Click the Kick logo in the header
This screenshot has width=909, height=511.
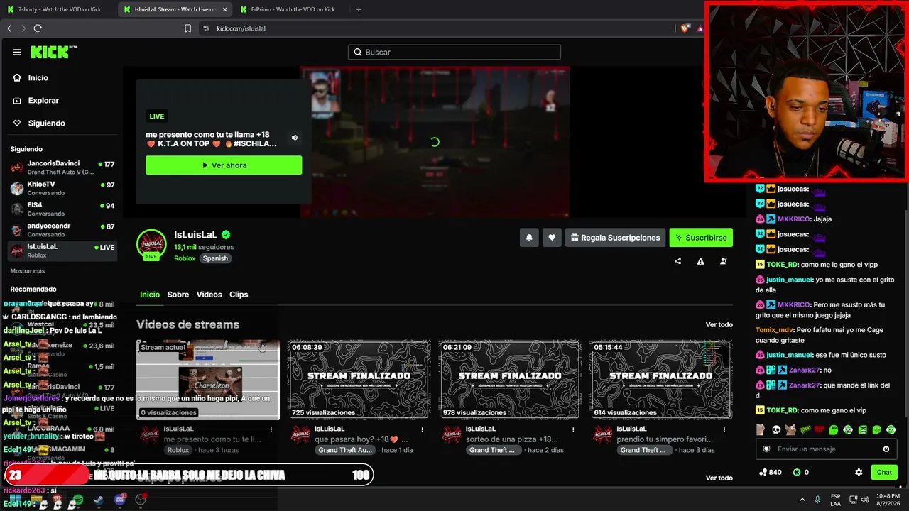(x=53, y=52)
